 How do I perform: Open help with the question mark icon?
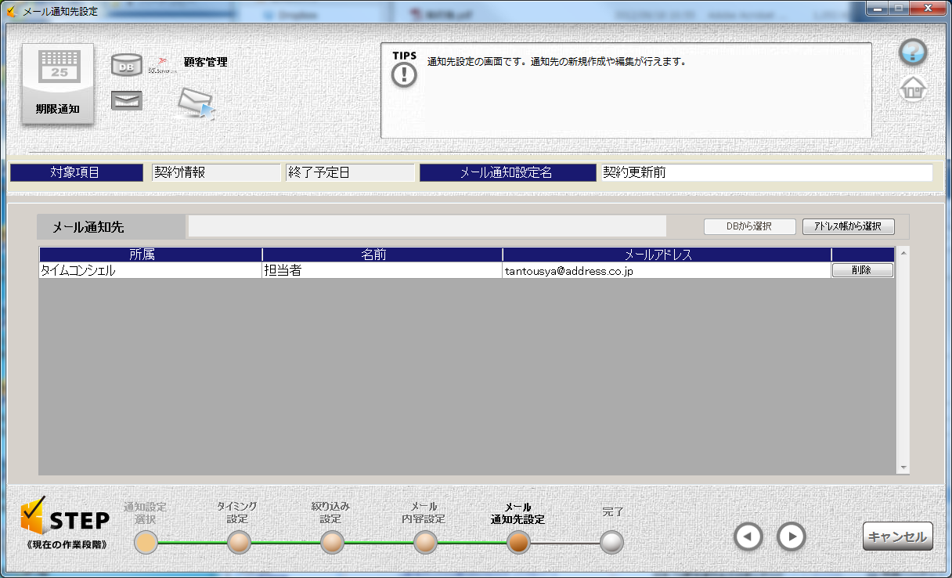(x=913, y=52)
